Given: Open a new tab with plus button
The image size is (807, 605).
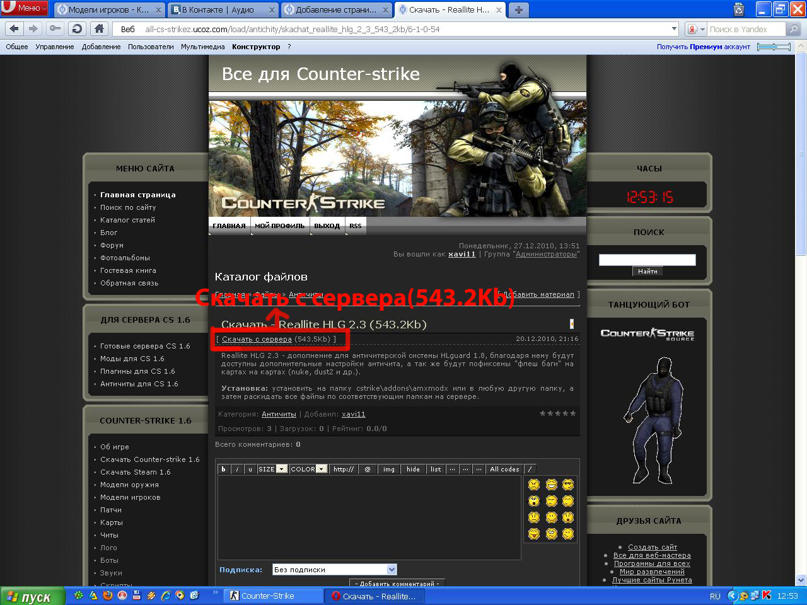Looking at the screenshot, I should (518, 9).
